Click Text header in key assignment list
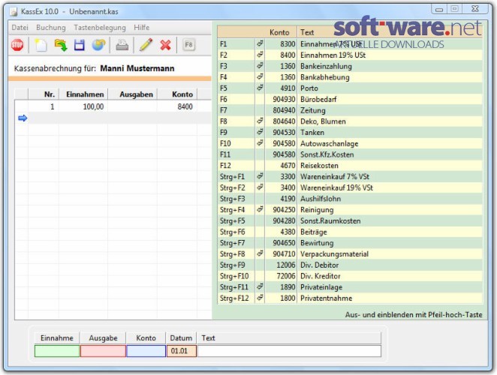497x375 pixels. [307, 32]
